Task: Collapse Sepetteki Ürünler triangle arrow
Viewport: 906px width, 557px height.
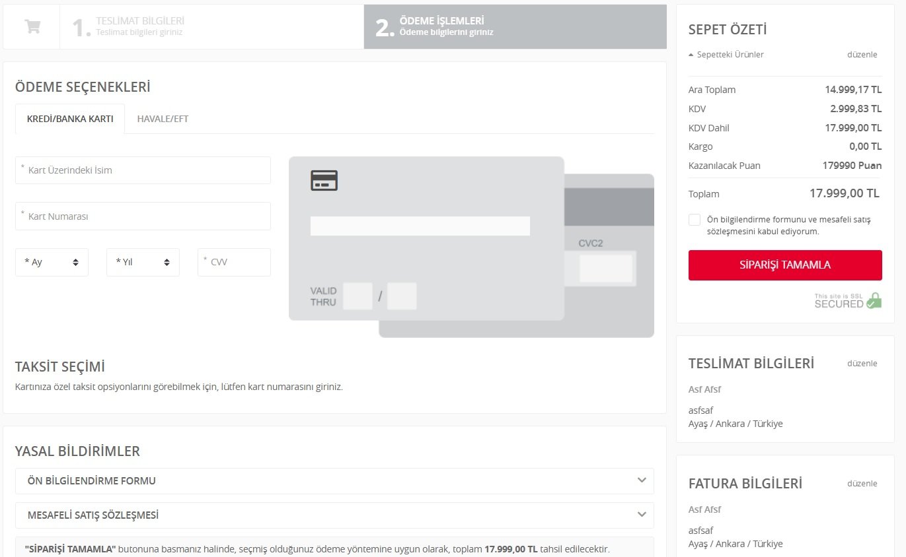Action: pyautogui.click(x=691, y=55)
